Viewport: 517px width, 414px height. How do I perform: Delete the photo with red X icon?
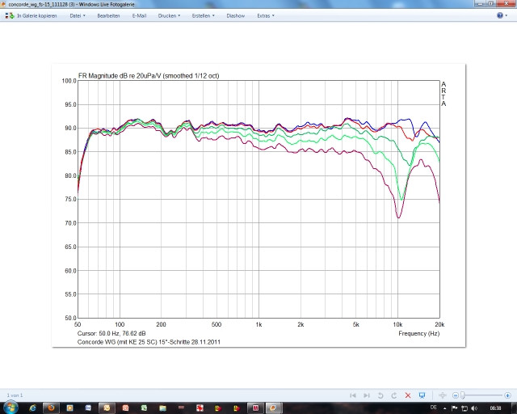407,395
